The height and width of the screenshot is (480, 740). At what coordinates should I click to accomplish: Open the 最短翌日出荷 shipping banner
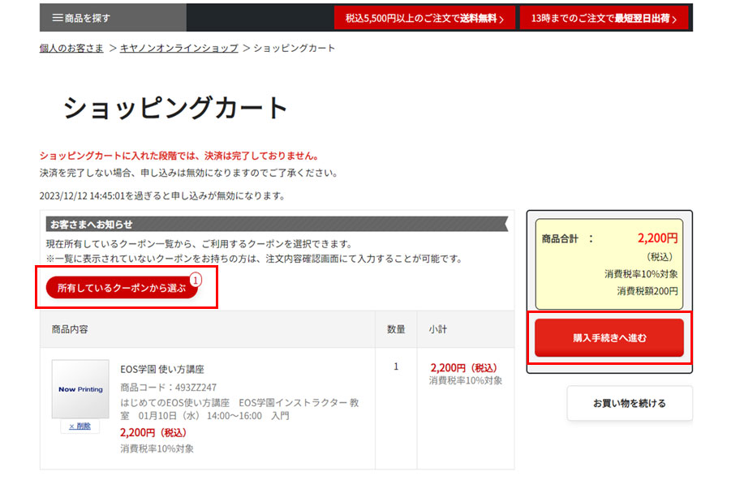pyautogui.click(x=604, y=18)
